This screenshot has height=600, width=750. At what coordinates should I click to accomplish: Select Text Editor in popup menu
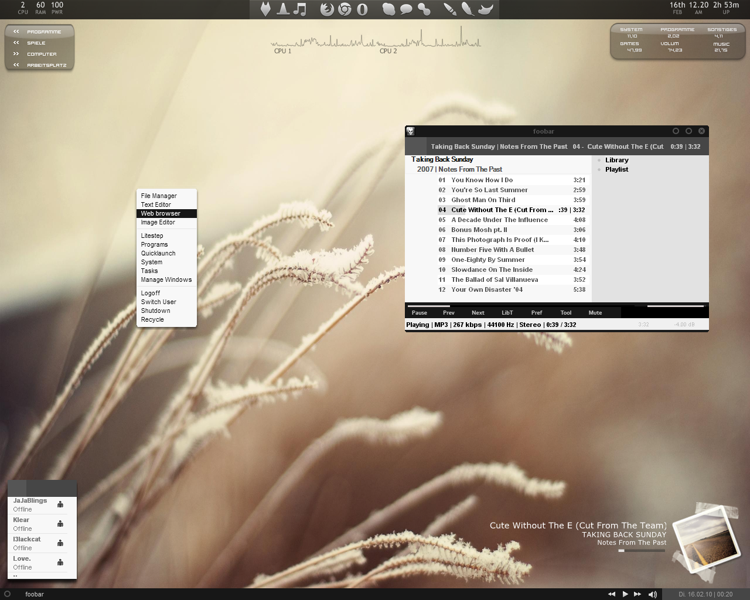166,204
